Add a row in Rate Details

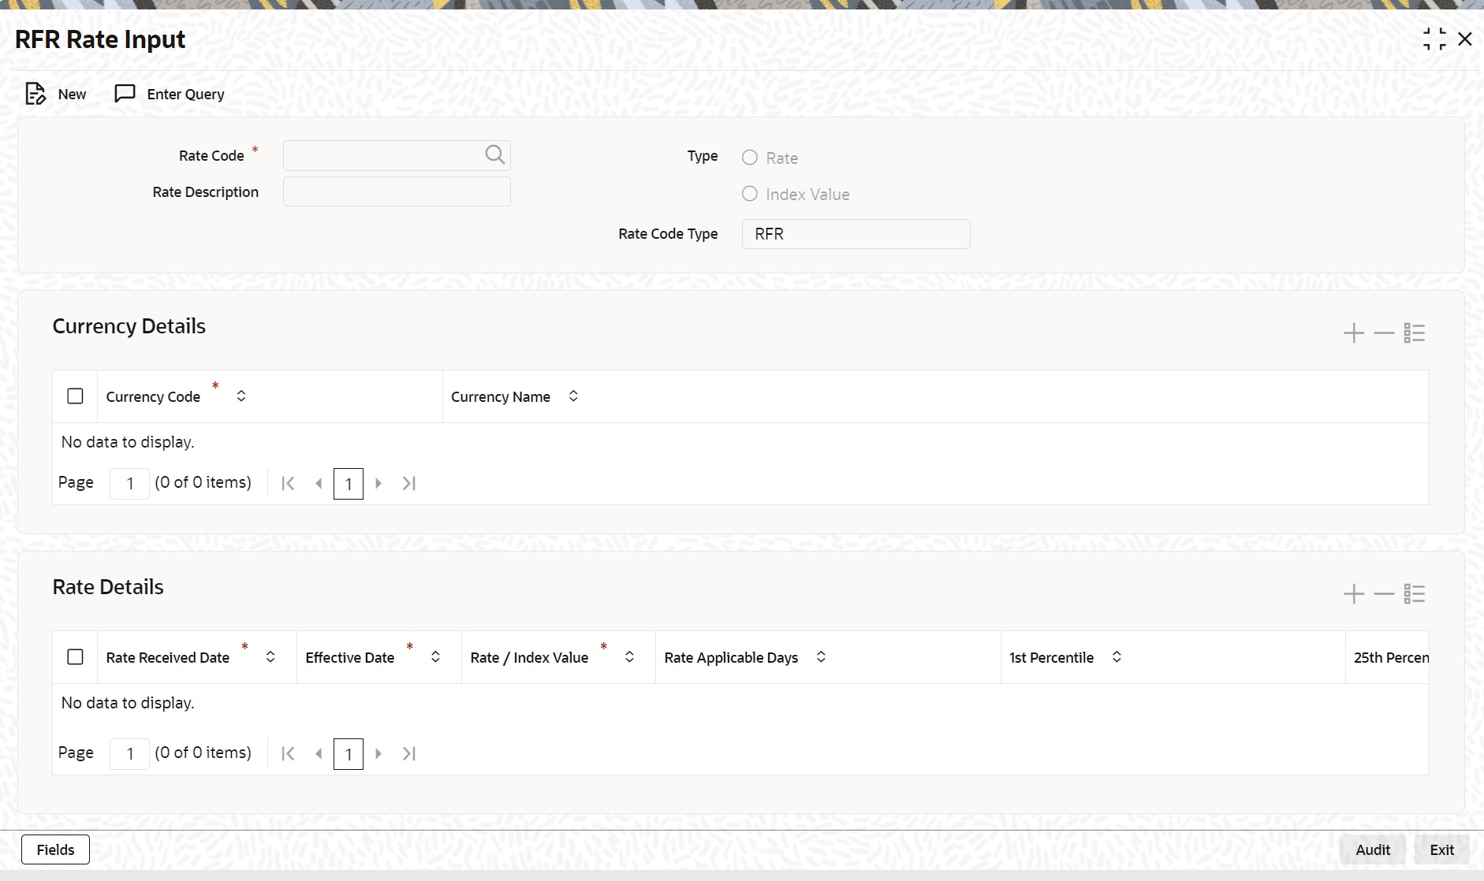[x=1354, y=594]
